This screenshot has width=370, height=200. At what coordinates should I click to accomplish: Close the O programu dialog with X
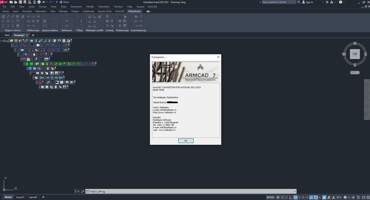[218, 57]
